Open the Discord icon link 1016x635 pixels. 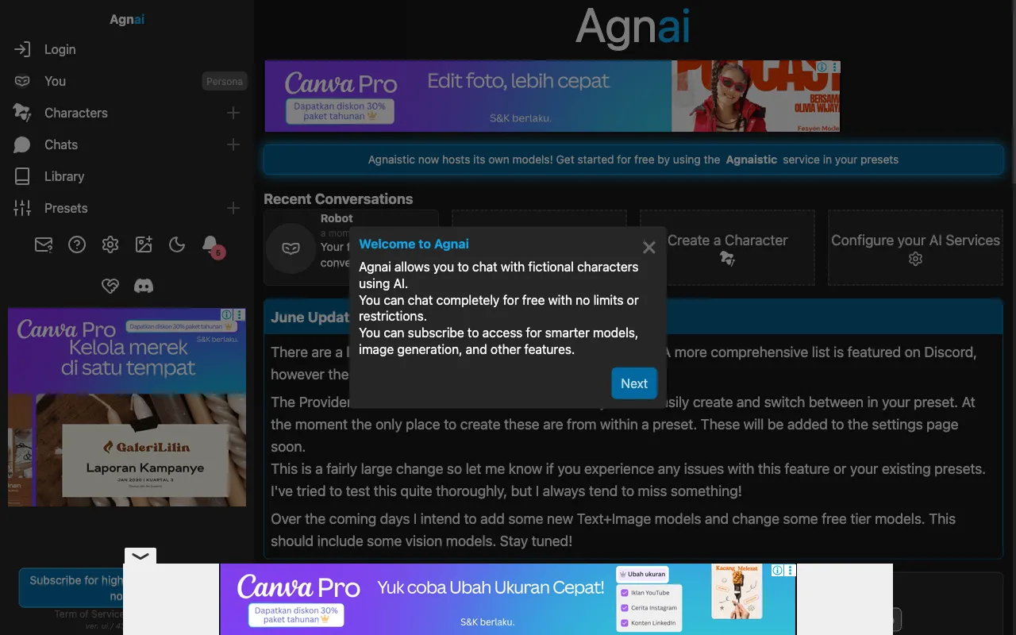tap(144, 286)
